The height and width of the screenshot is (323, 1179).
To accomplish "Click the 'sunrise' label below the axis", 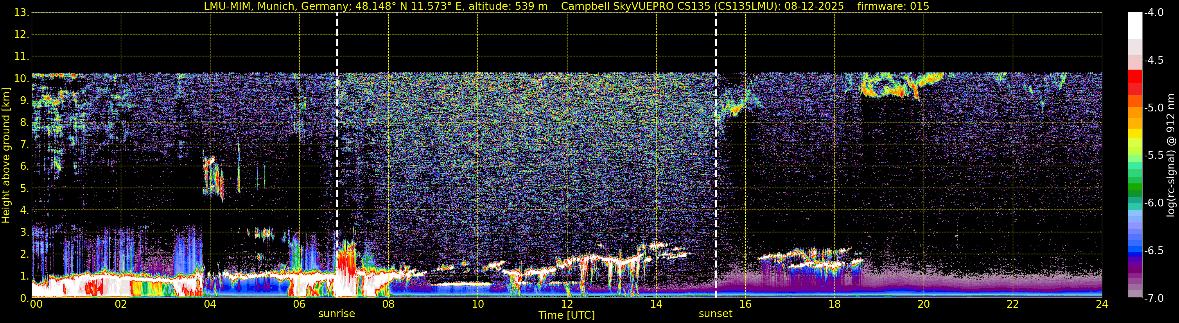I will tap(336, 314).
